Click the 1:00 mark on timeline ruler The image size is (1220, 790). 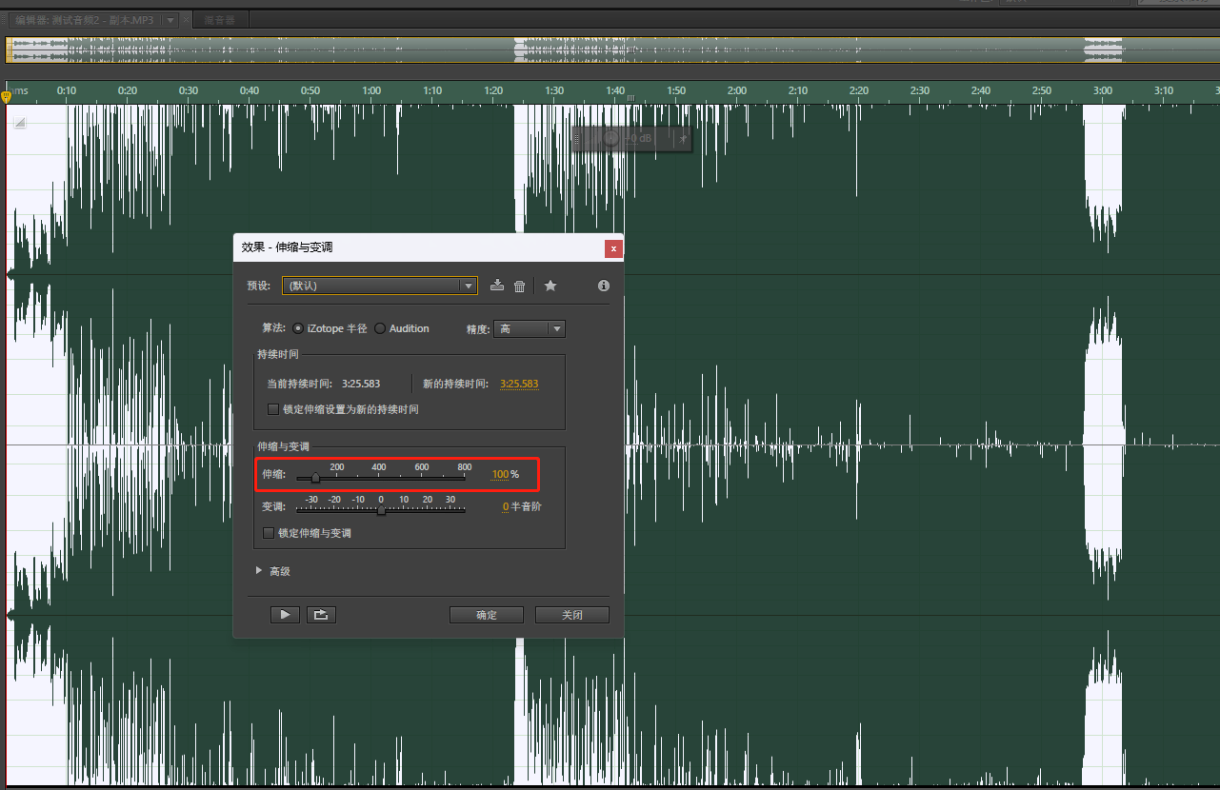click(x=371, y=91)
